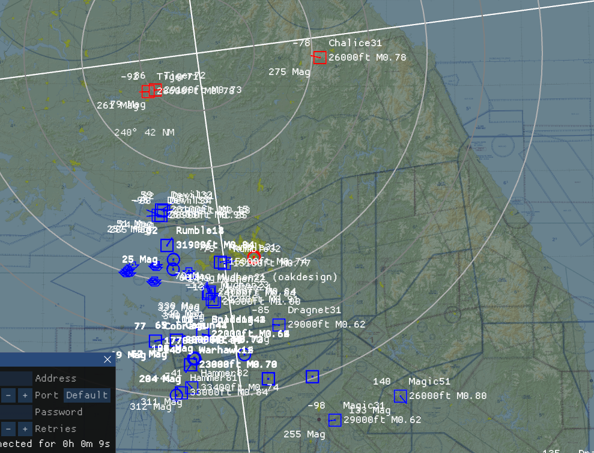Select blue circle right of Warhawk label

pyautogui.click(x=244, y=354)
